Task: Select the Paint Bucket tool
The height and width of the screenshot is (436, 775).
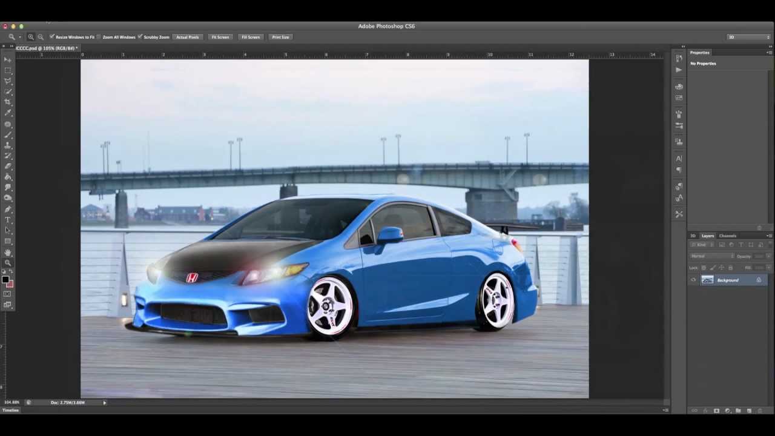Action: coord(7,177)
